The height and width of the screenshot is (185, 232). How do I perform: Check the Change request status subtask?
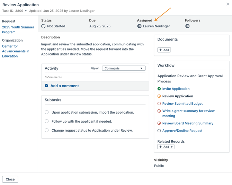47,130
